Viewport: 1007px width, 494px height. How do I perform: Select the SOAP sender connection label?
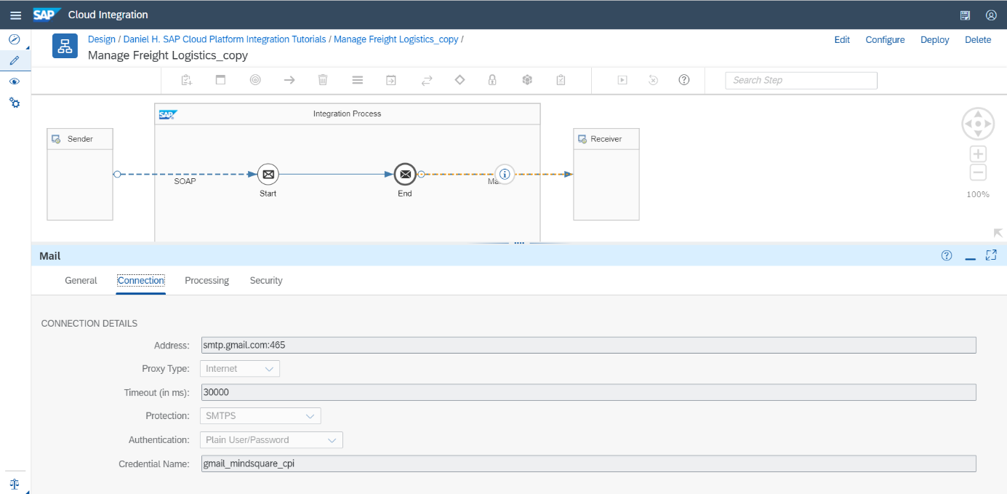pyautogui.click(x=185, y=181)
